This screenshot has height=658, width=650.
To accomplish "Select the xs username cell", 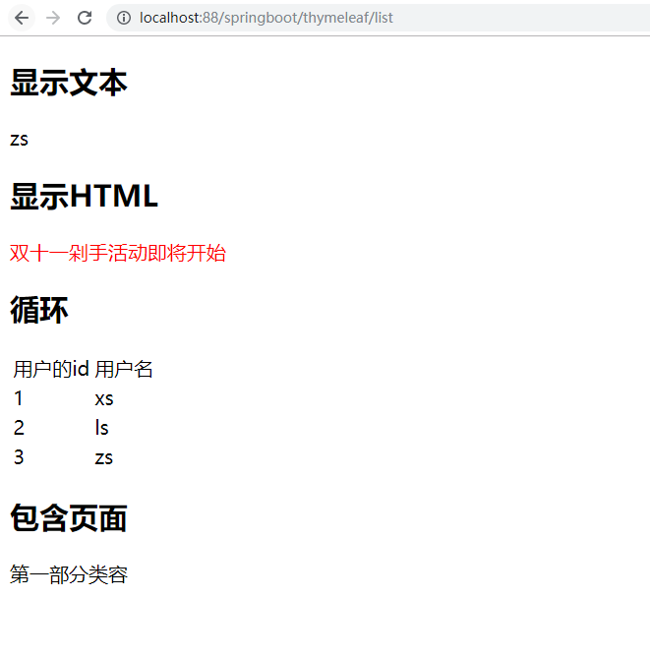I will tap(104, 398).
